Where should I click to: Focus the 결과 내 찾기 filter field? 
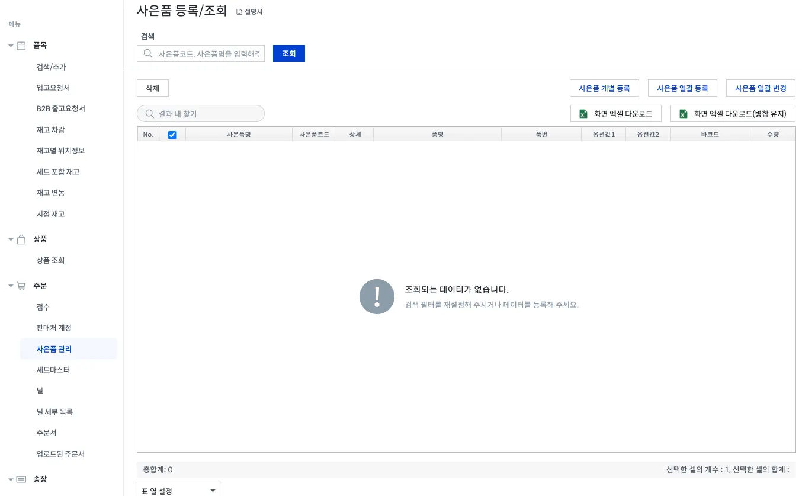(201, 114)
